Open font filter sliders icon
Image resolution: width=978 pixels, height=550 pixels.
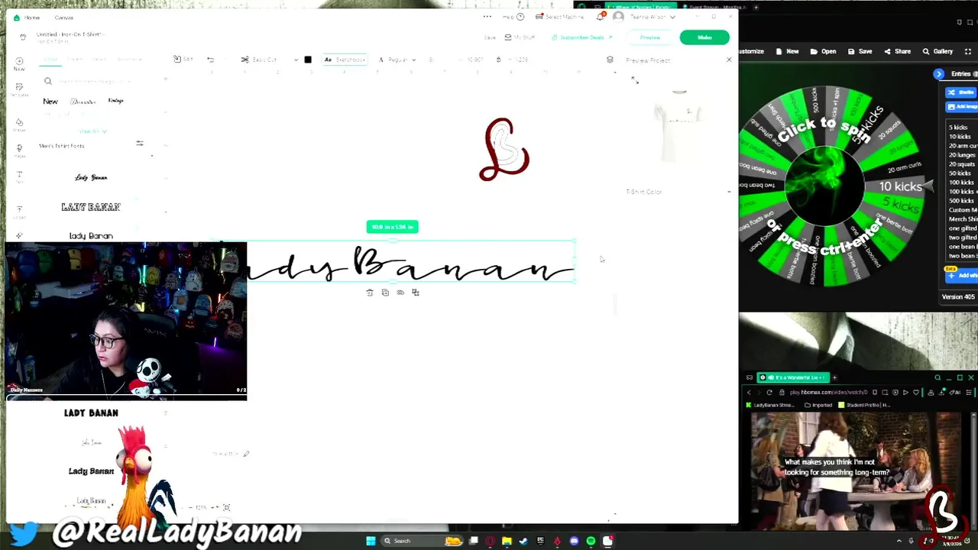(x=139, y=144)
